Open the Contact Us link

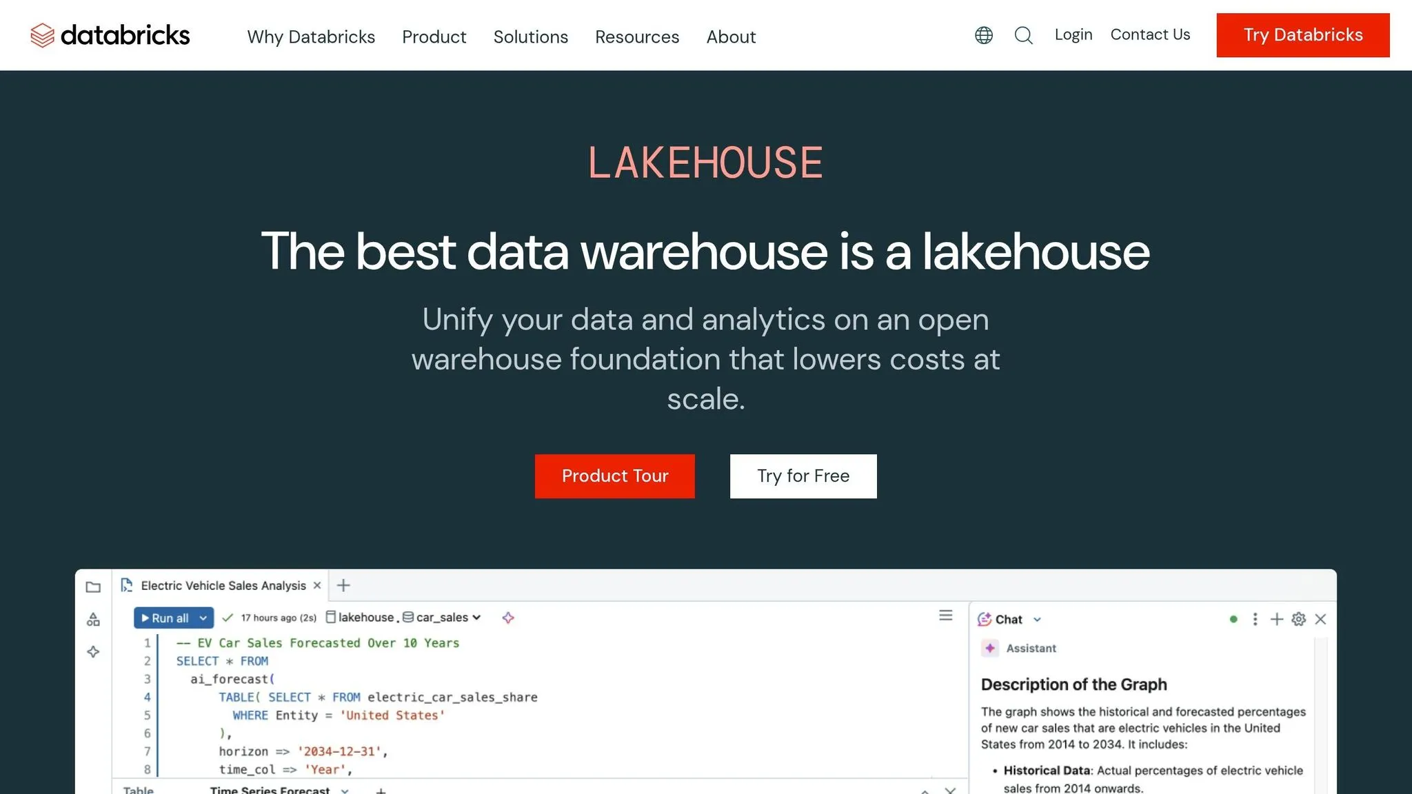[1150, 34]
